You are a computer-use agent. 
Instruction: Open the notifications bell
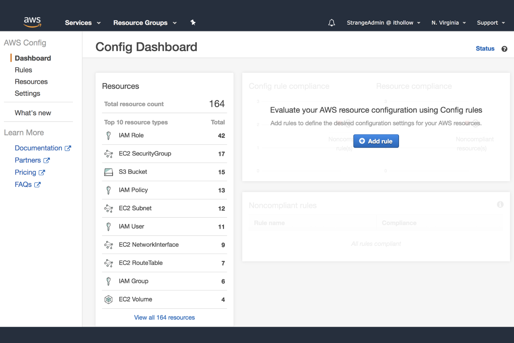click(331, 22)
